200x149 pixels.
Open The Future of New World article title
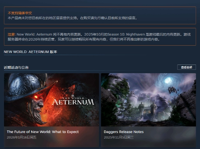tap(43, 132)
